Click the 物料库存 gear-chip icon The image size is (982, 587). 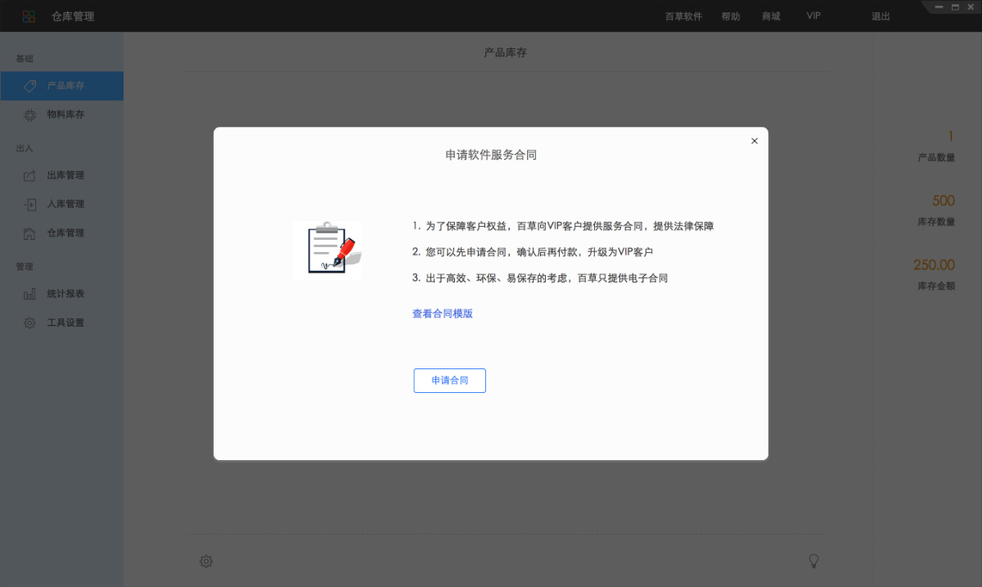[x=29, y=115]
